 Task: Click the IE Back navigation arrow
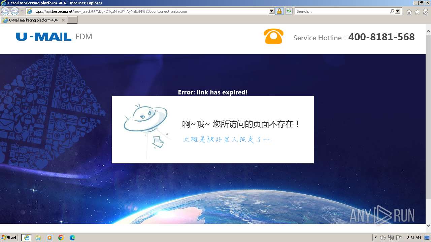click(5, 11)
